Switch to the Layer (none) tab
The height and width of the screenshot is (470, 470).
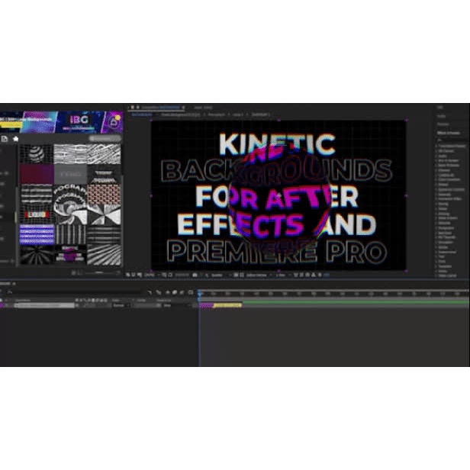point(203,107)
